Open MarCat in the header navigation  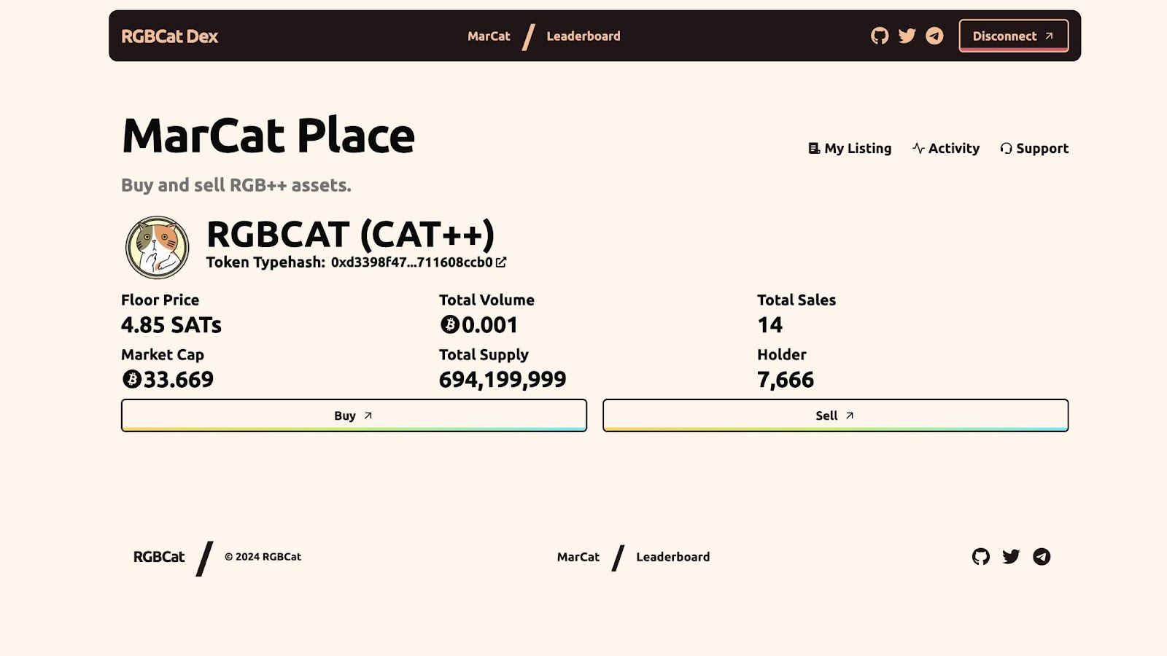[489, 36]
